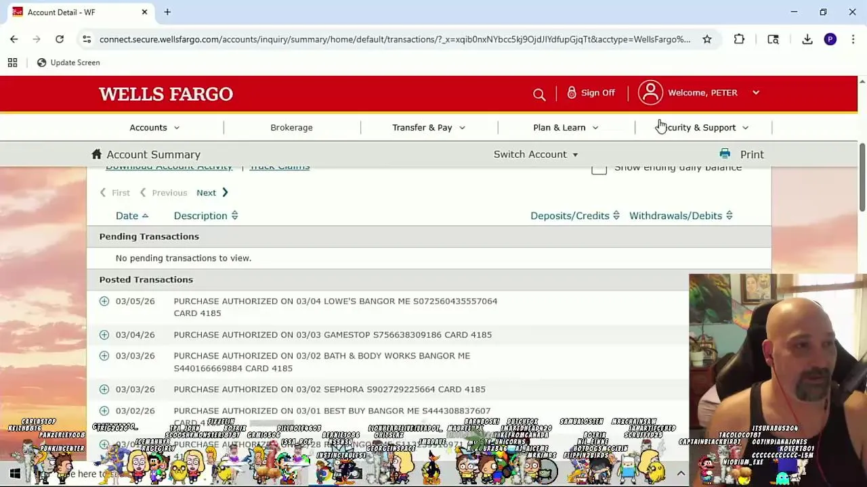
Task: Open a new browser tab with plus icon
Action: point(167,12)
